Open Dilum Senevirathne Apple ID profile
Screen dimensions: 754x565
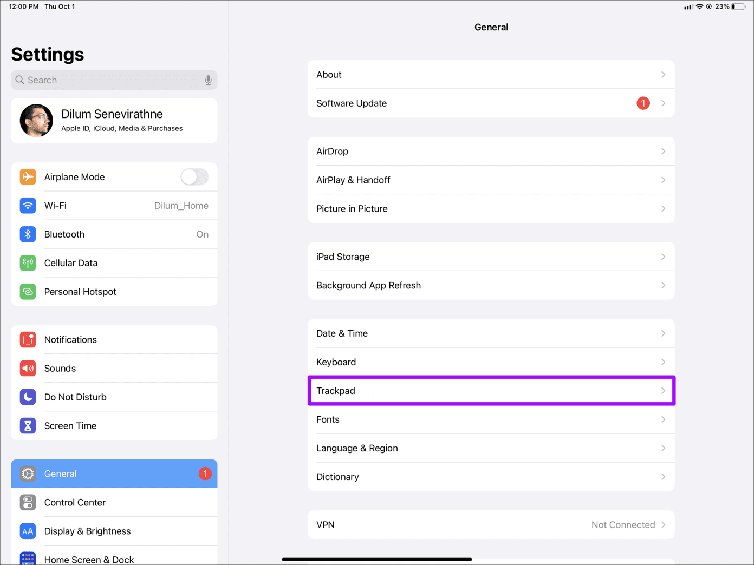click(114, 121)
